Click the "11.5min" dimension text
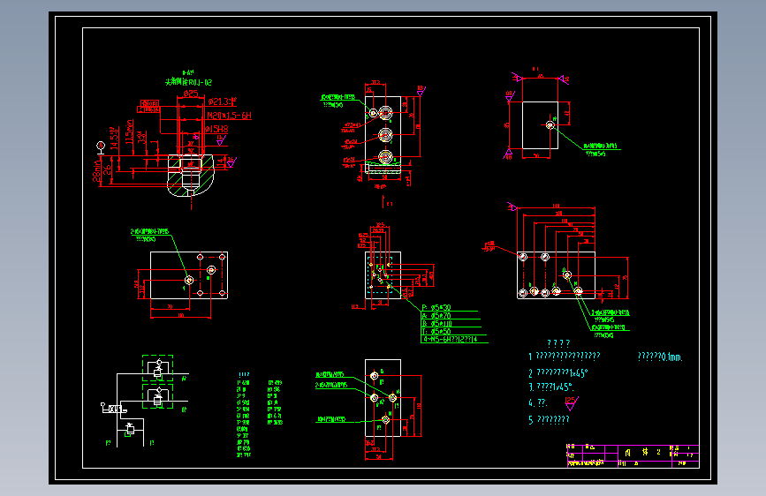766x496 pixels. click(129, 132)
